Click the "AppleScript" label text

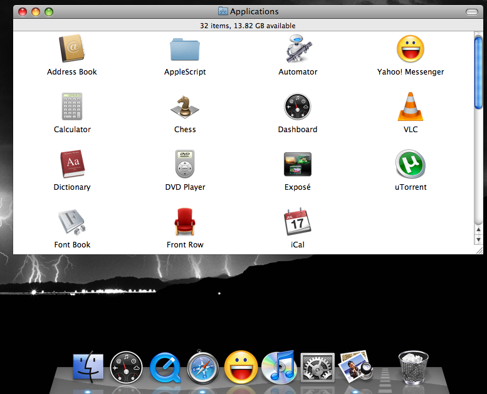click(185, 72)
